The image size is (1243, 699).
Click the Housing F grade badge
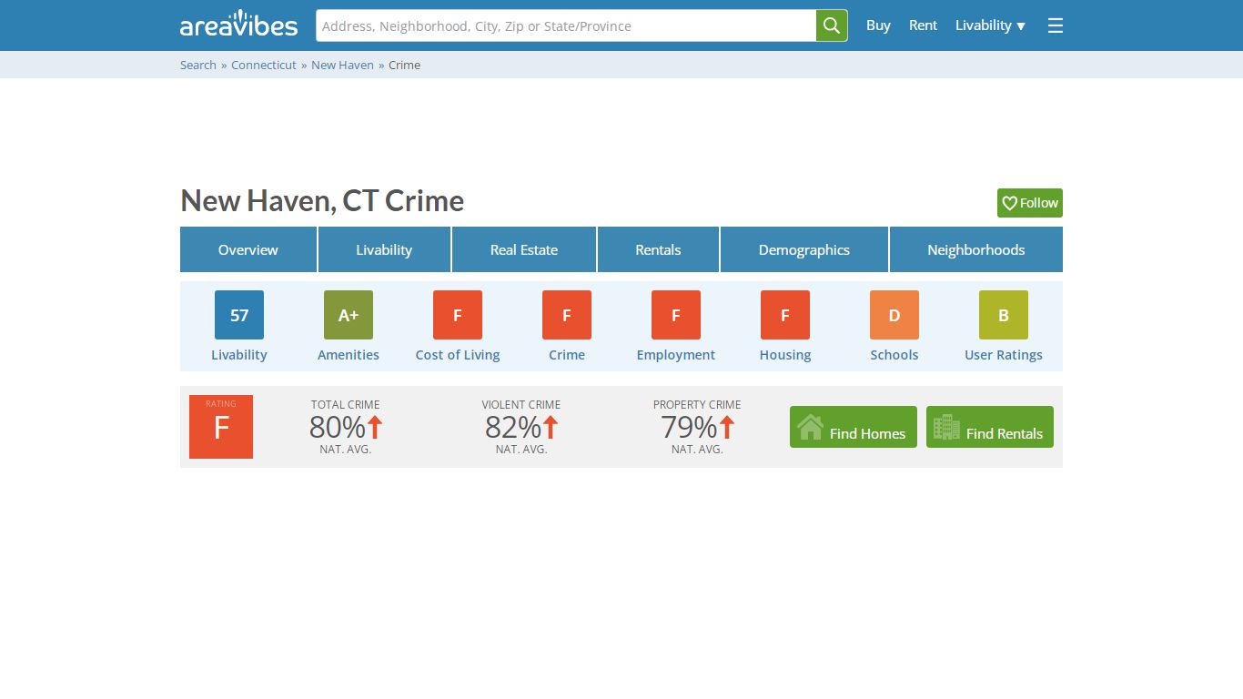click(x=785, y=315)
